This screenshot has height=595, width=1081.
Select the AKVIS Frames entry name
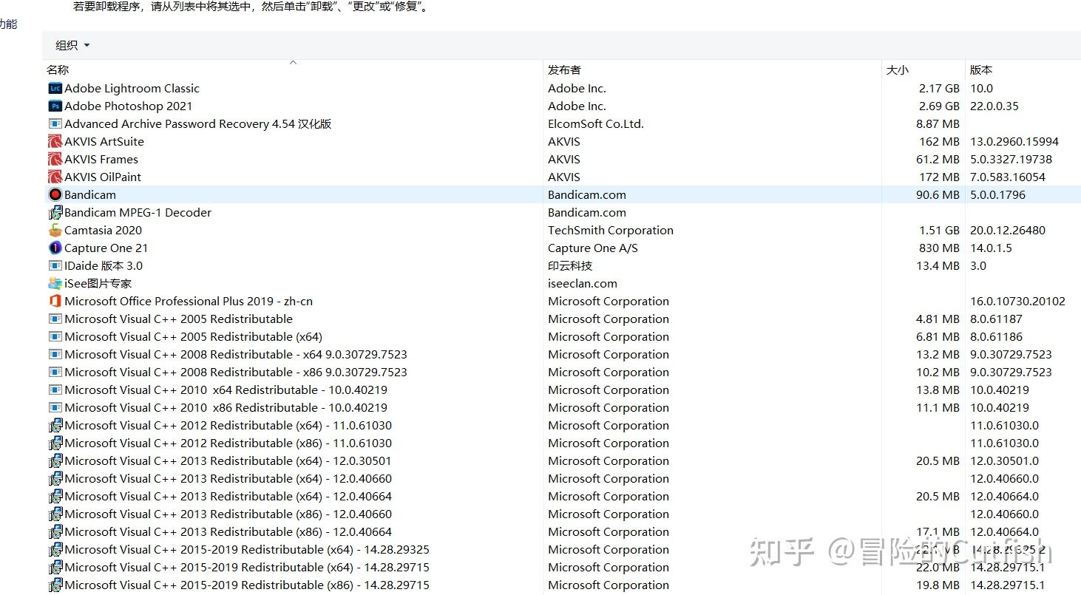[x=101, y=159]
